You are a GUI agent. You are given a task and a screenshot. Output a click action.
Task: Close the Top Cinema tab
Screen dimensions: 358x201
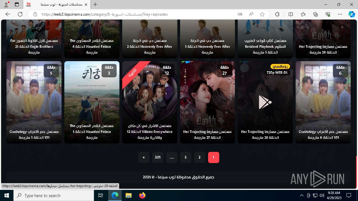click(x=86, y=4)
